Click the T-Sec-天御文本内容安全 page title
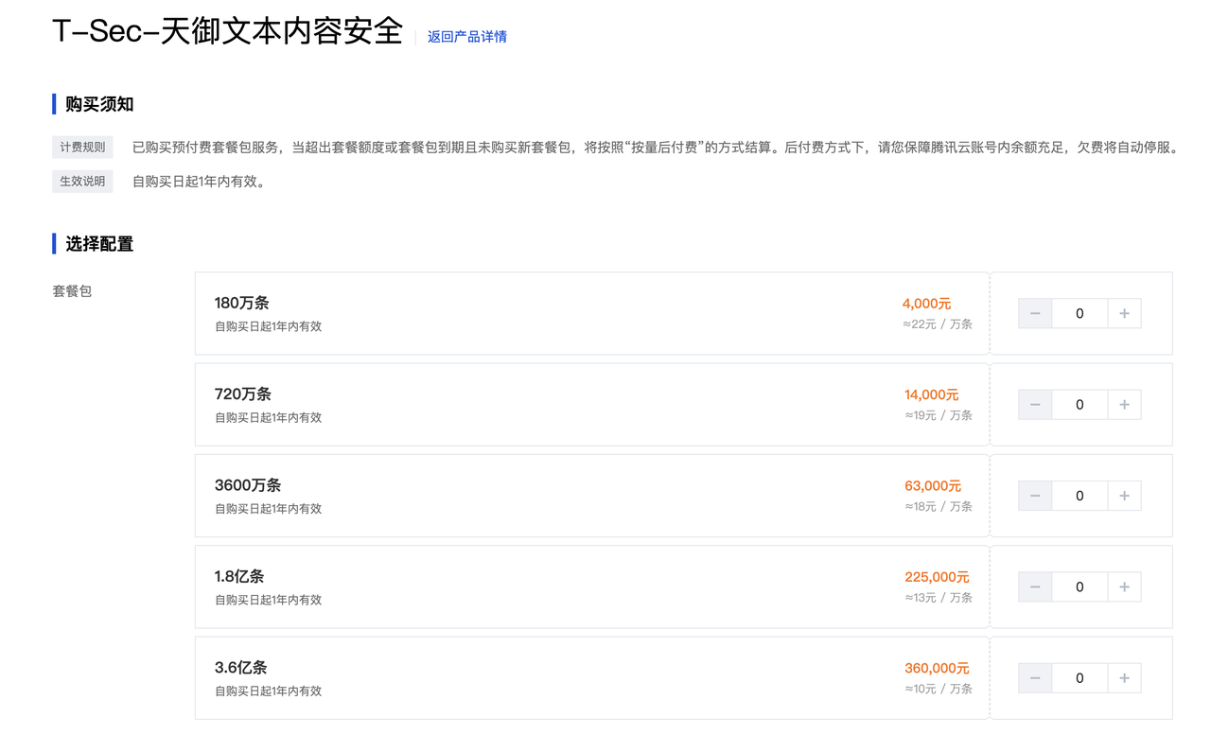Viewport: 1211px width, 735px height. 228,31
